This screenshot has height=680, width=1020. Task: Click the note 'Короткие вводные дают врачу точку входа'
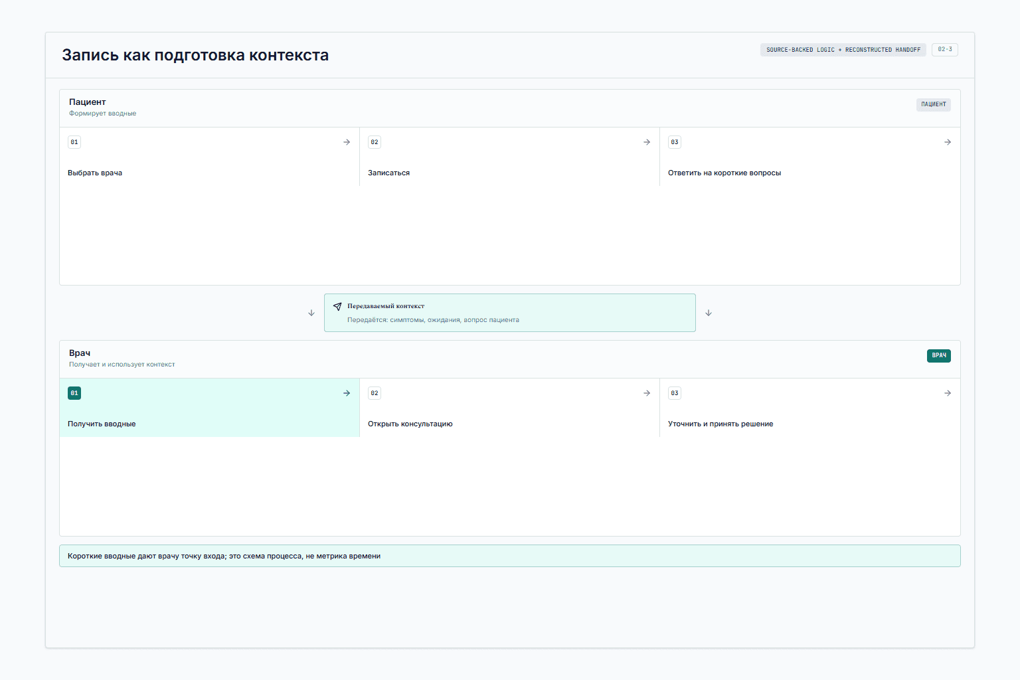pyautogui.click(x=510, y=556)
